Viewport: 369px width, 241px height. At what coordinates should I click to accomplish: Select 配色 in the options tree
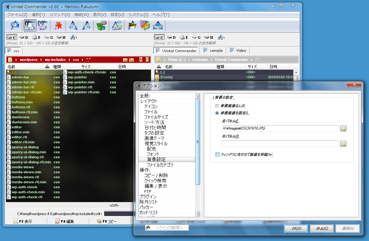[x=151, y=149]
